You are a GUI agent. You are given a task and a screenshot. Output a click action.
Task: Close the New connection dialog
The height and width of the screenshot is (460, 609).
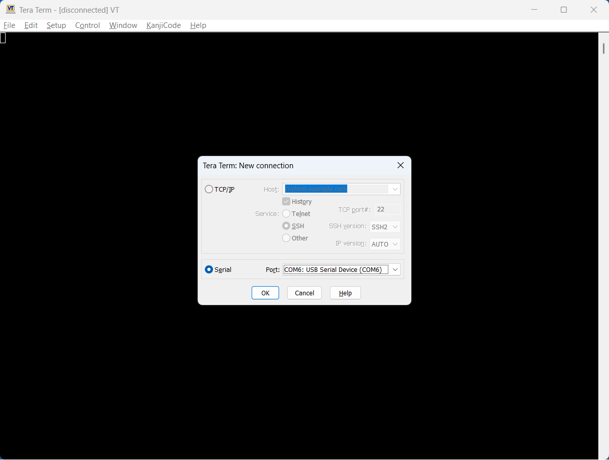pyautogui.click(x=400, y=166)
